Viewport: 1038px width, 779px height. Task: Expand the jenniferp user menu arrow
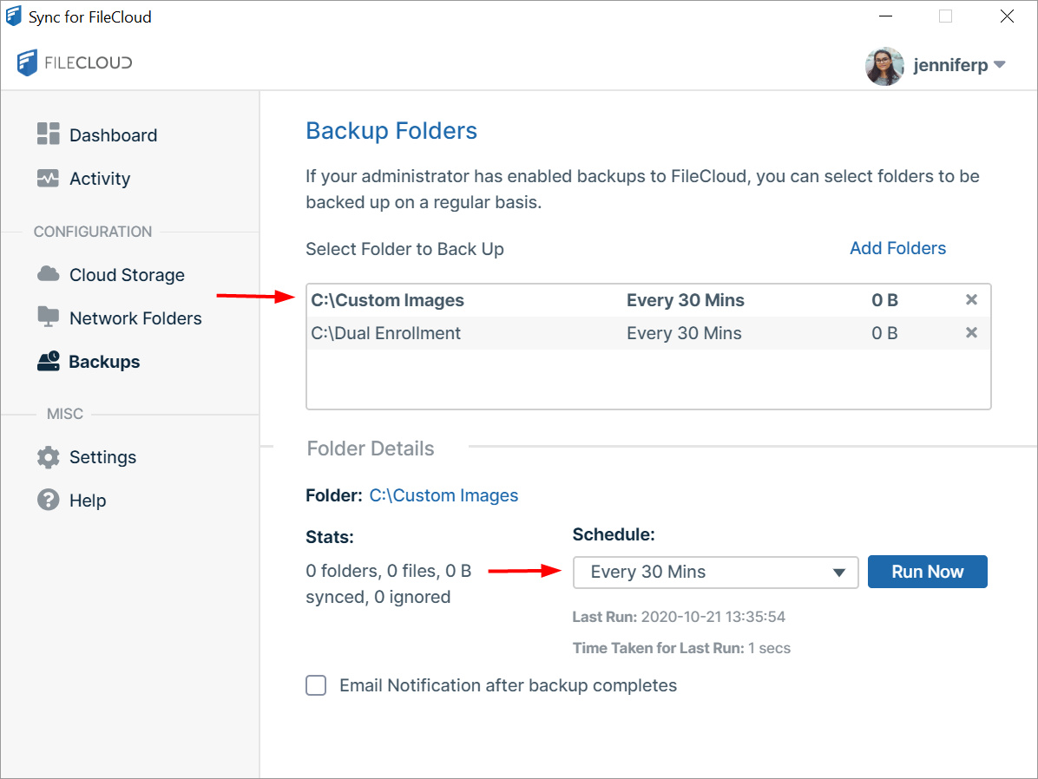click(999, 65)
